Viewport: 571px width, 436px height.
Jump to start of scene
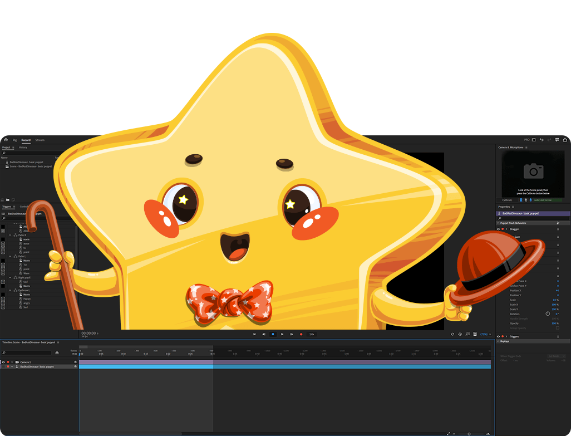click(x=254, y=334)
